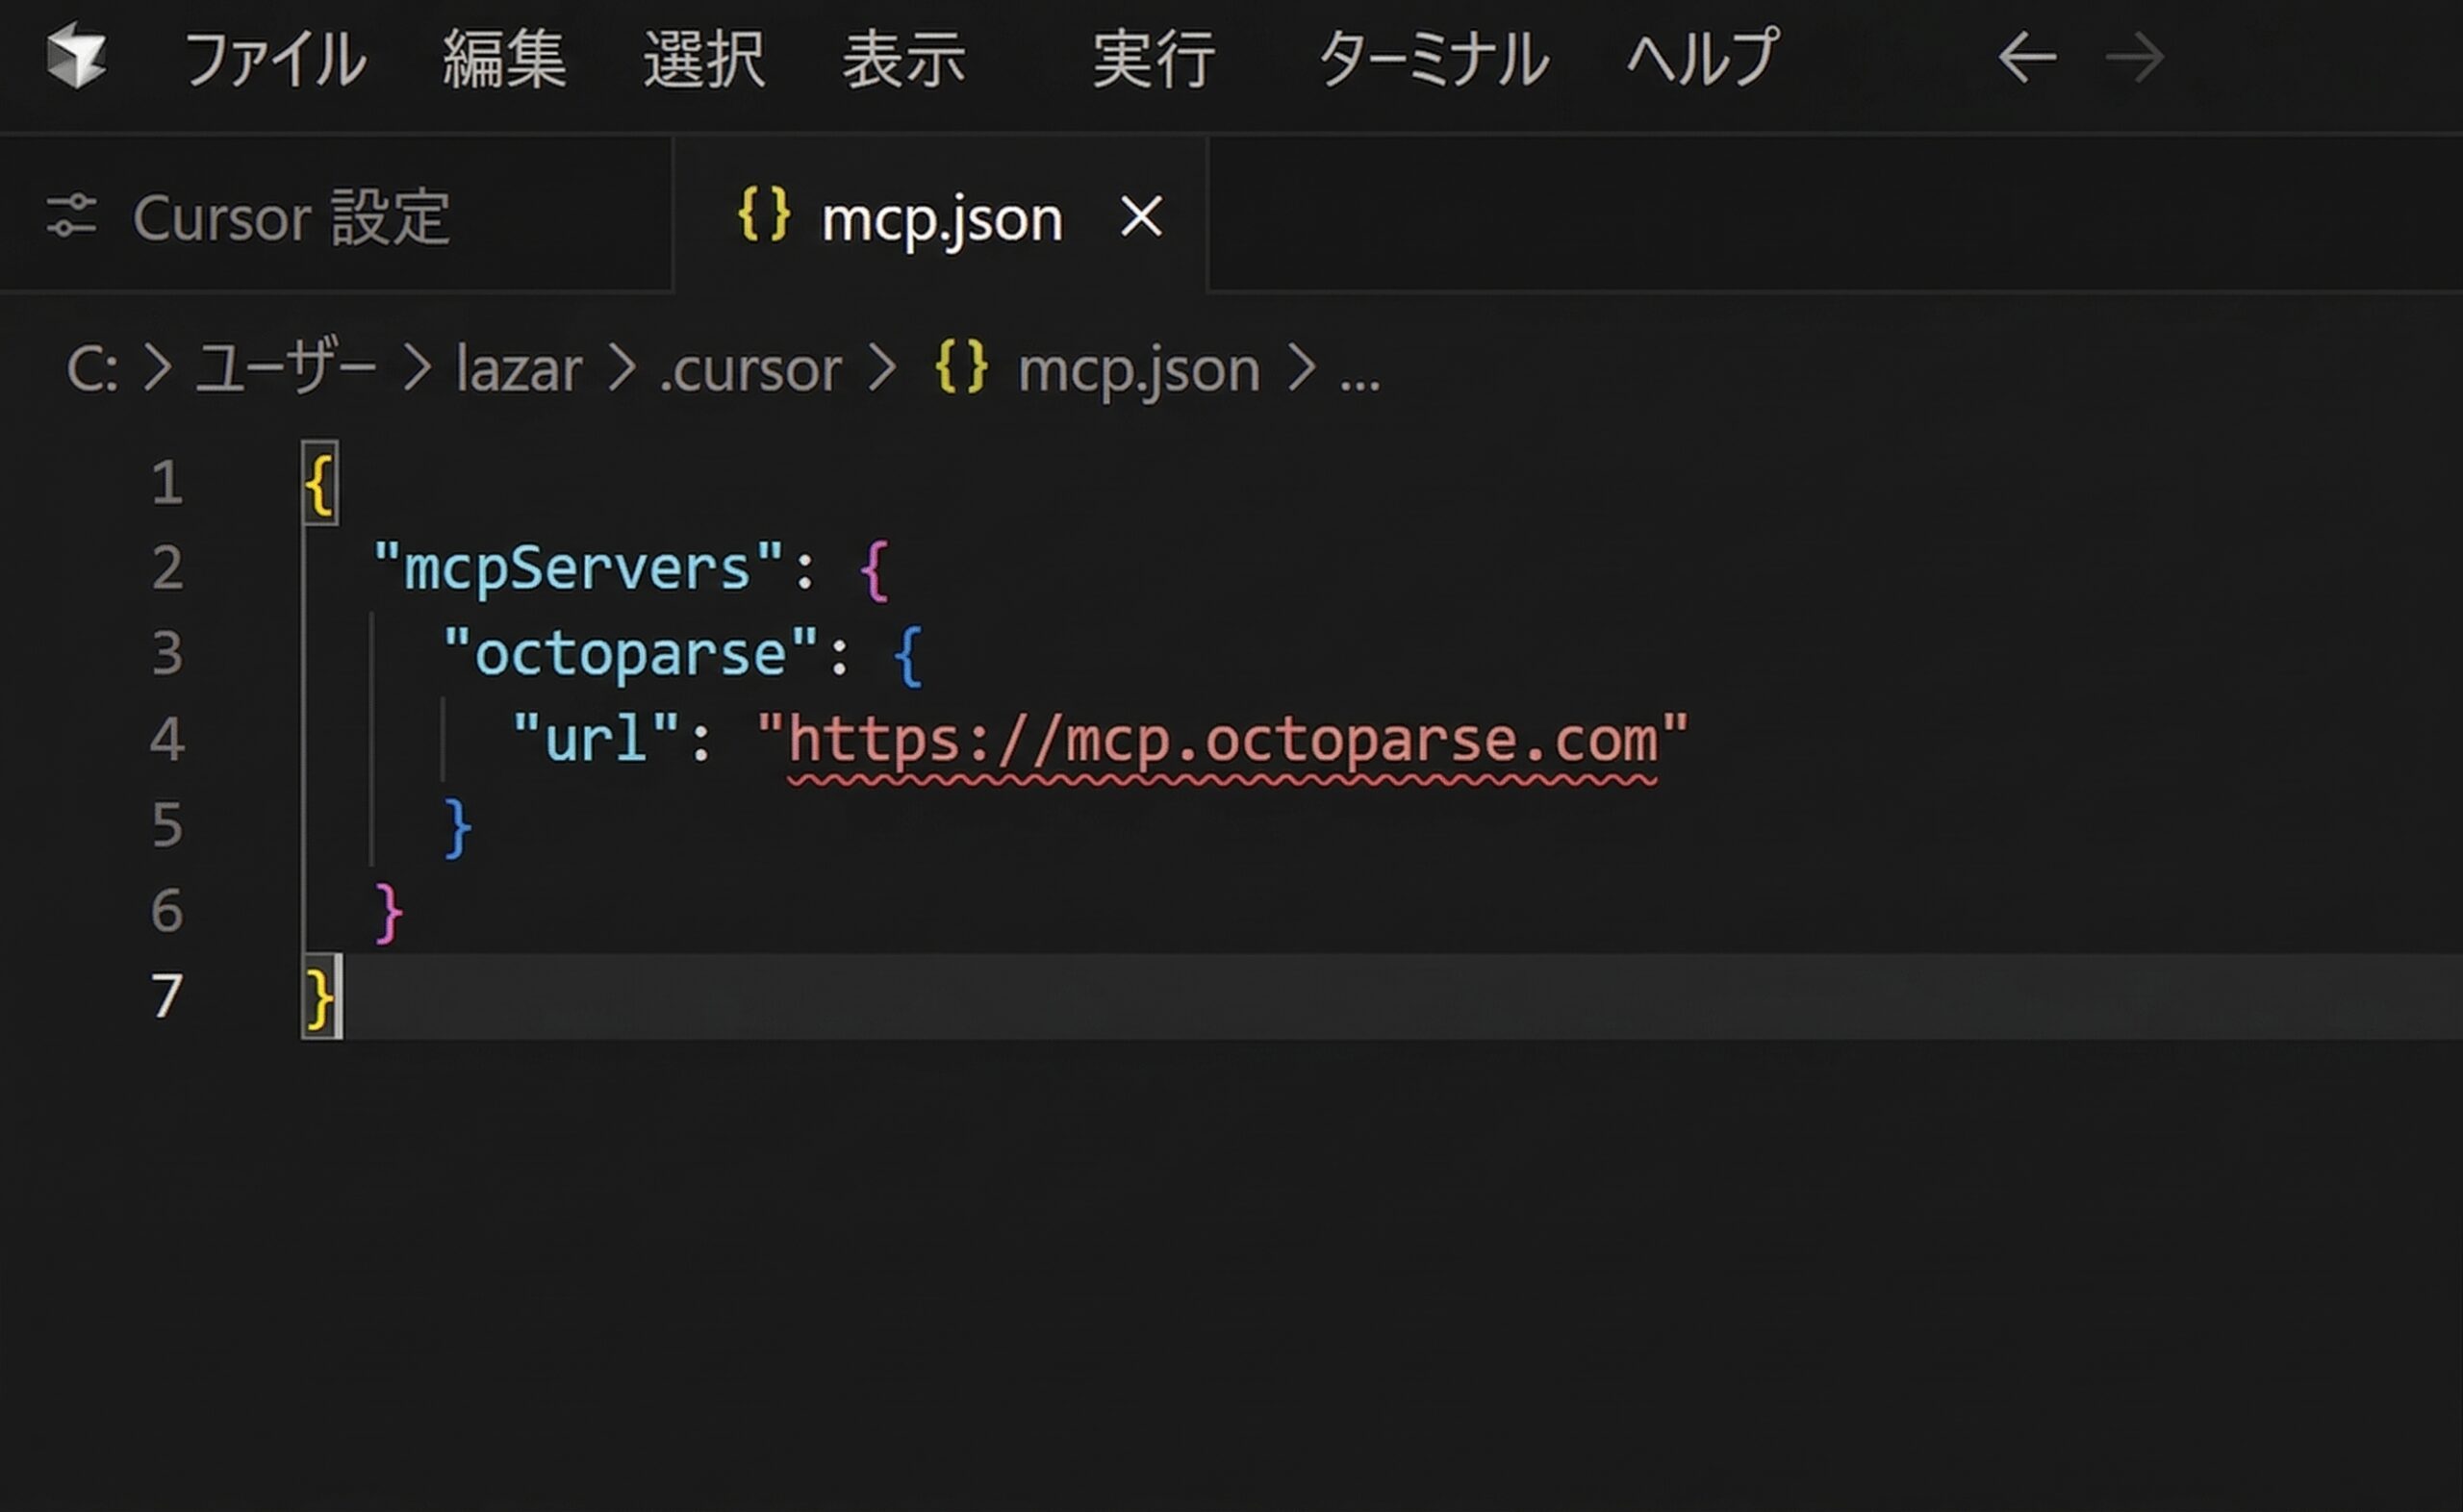Click mcp.json in the breadcrumb
Image resolution: width=2463 pixels, height=1512 pixels.
click(1139, 372)
